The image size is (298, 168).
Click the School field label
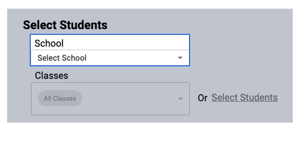49,43
